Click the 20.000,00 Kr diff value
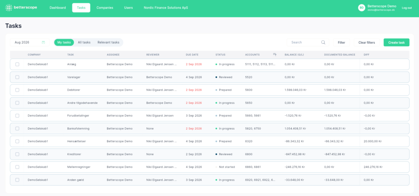Viewport: 419px width, 196px height. click(x=372, y=141)
